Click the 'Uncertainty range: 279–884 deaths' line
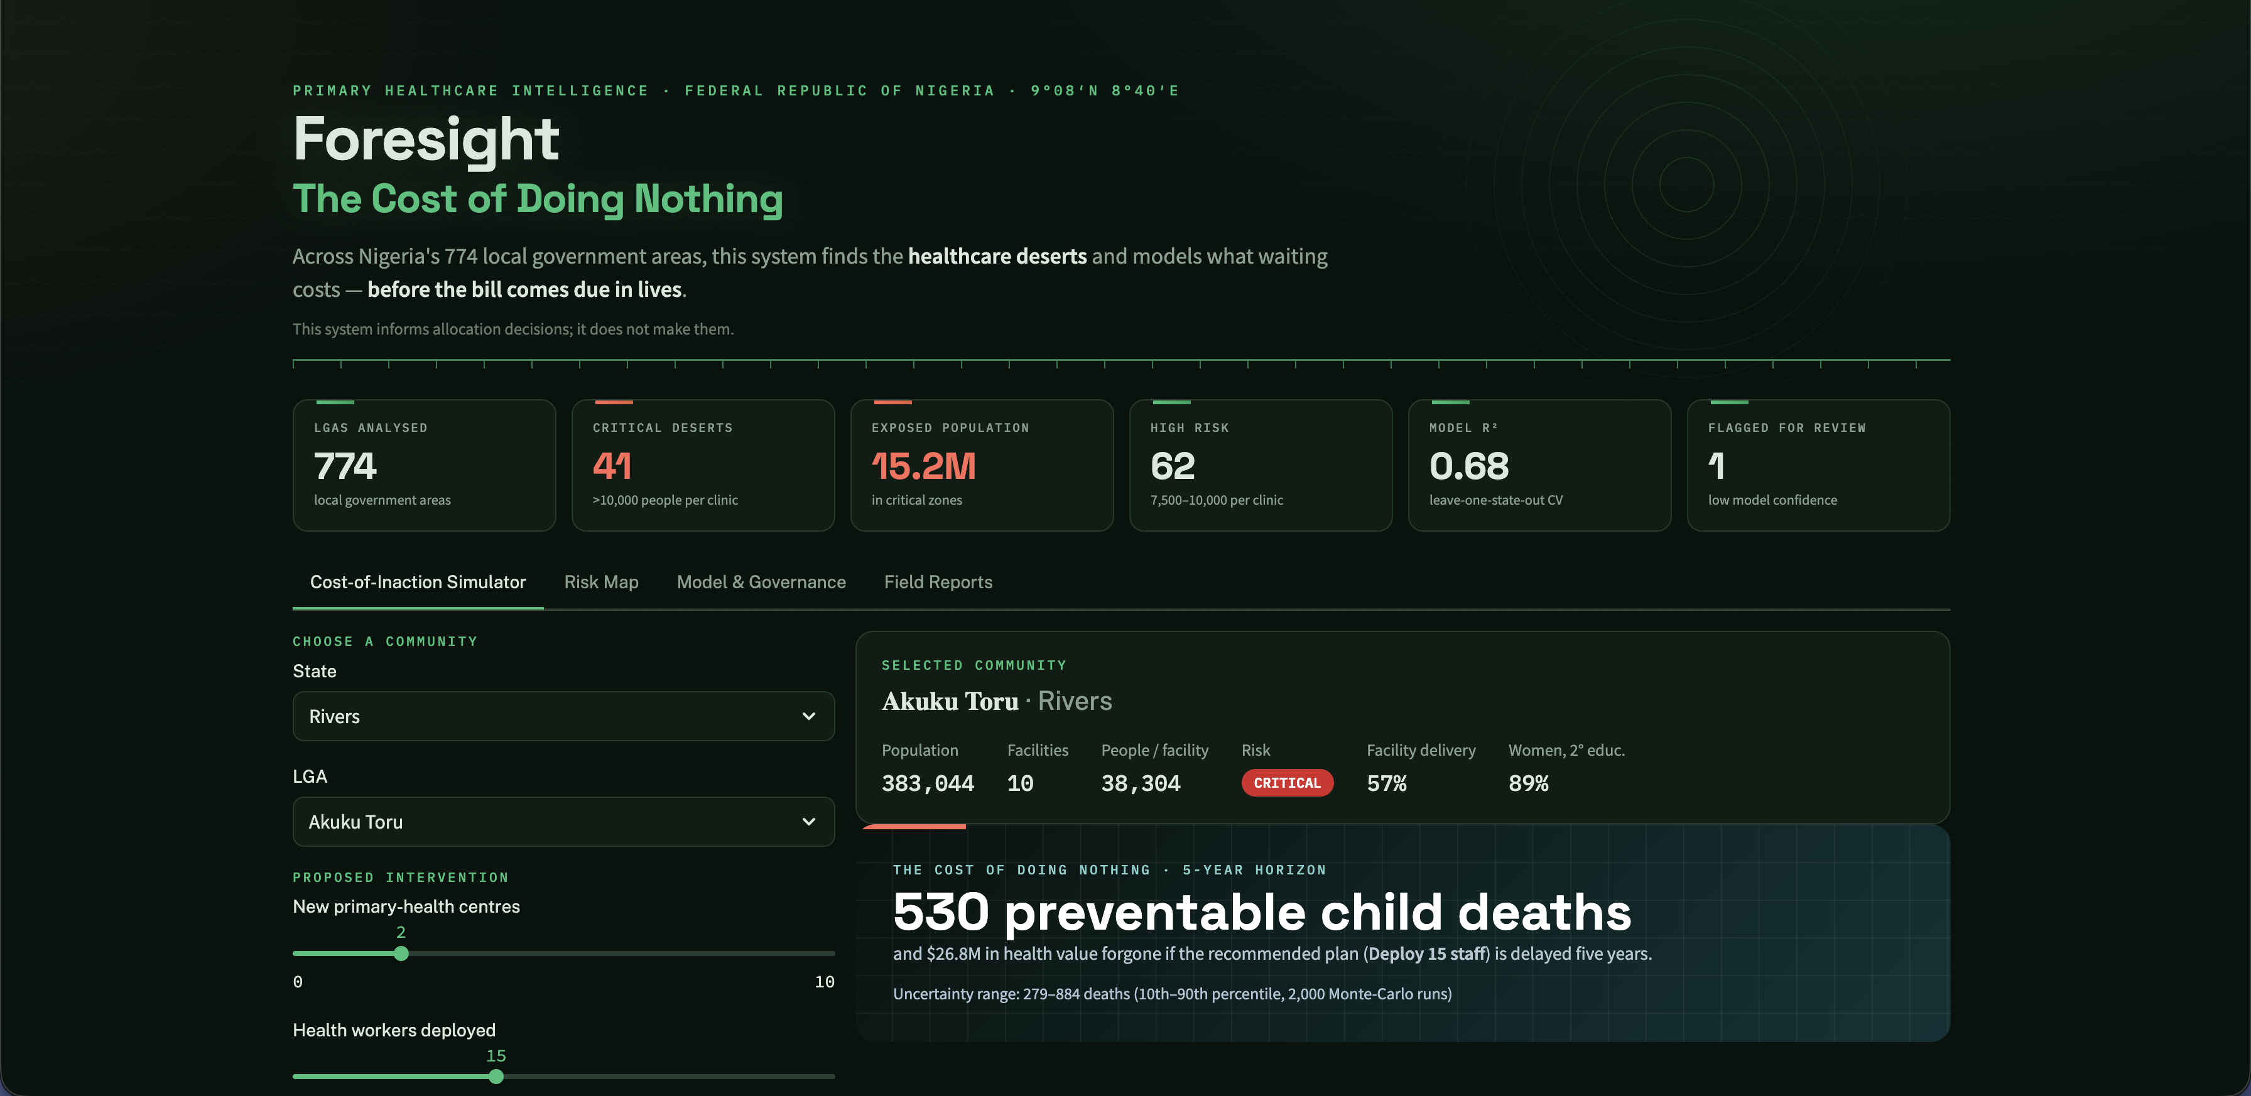Viewport: 2251px width, 1096px height. coord(1173,994)
